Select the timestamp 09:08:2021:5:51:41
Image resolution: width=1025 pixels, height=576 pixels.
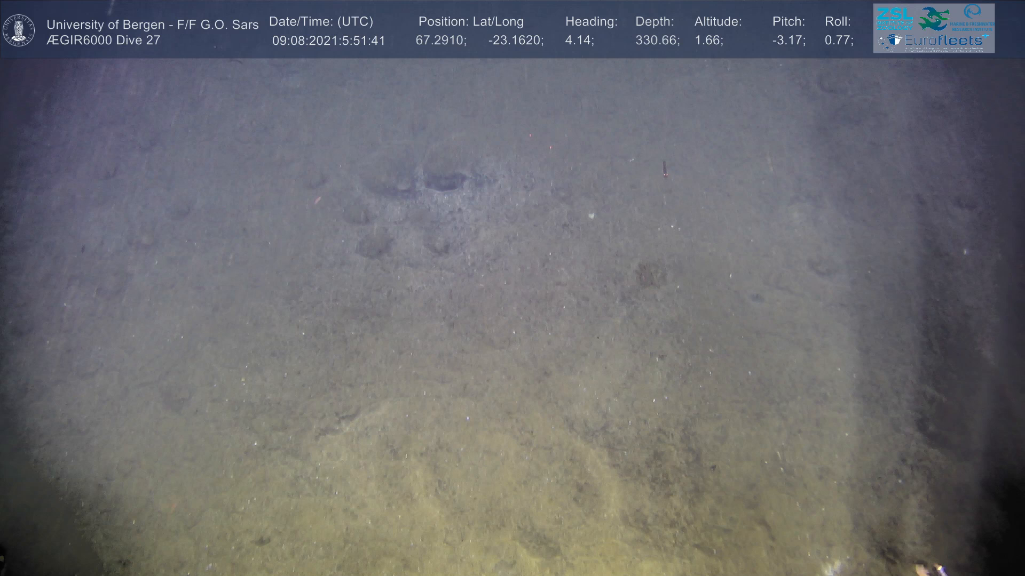pos(328,41)
